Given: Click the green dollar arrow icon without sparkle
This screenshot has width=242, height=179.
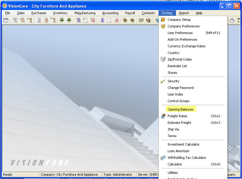Looking at the screenshot, I should point(69,20).
